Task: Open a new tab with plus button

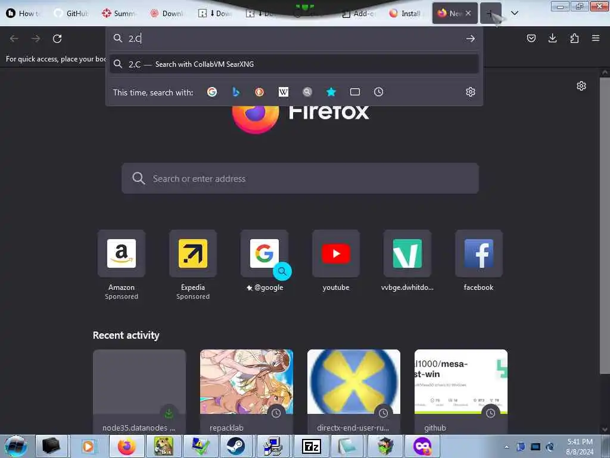Action: (x=491, y=13)
